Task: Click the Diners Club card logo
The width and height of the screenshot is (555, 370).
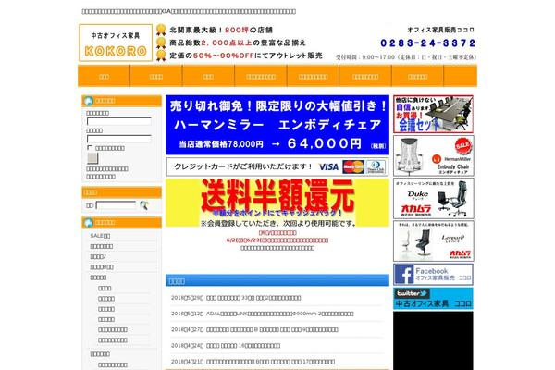Action: pos(376,166)
